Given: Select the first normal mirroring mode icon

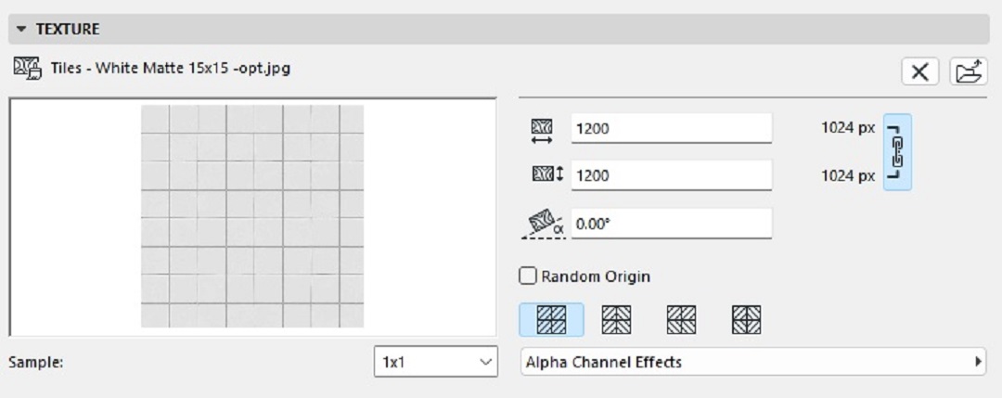Looking at the screenshot, I should coord(551,319).
